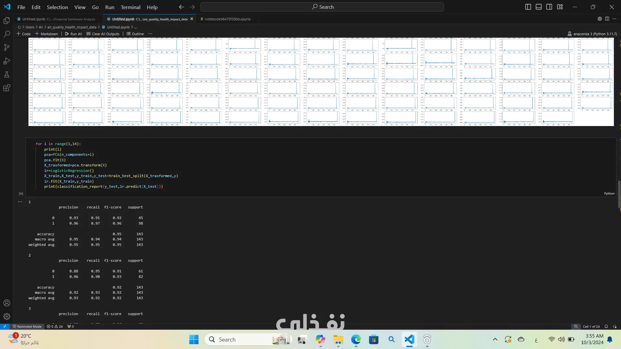Click Run All in notebook toolbar
The image size is (621, 349).
(x=73, y=34)
